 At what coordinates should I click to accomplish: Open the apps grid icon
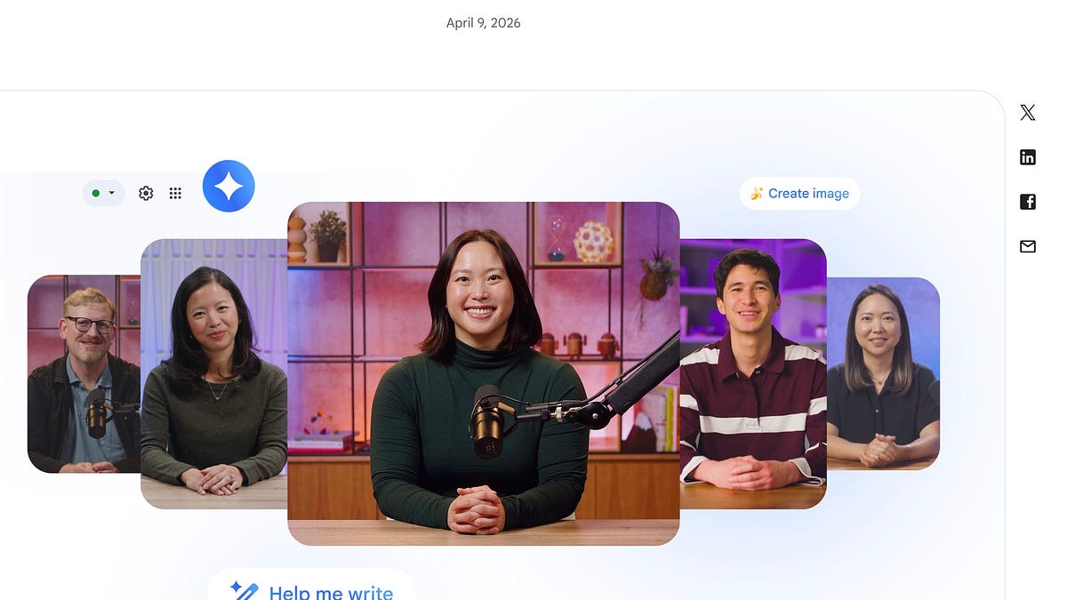pos(175,193)
